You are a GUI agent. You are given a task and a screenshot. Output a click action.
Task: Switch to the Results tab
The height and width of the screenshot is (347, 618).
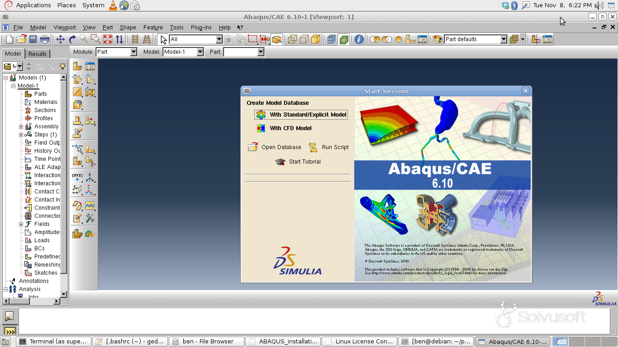point(38,54)
